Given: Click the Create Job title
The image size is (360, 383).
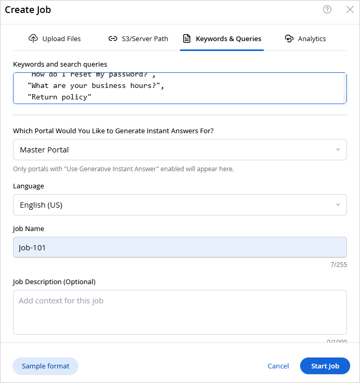Looking at the screenshot, I should click(x=28, y=10).
